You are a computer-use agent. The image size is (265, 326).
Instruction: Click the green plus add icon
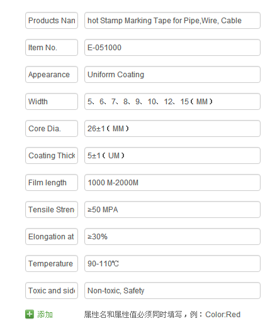[30, 314]
